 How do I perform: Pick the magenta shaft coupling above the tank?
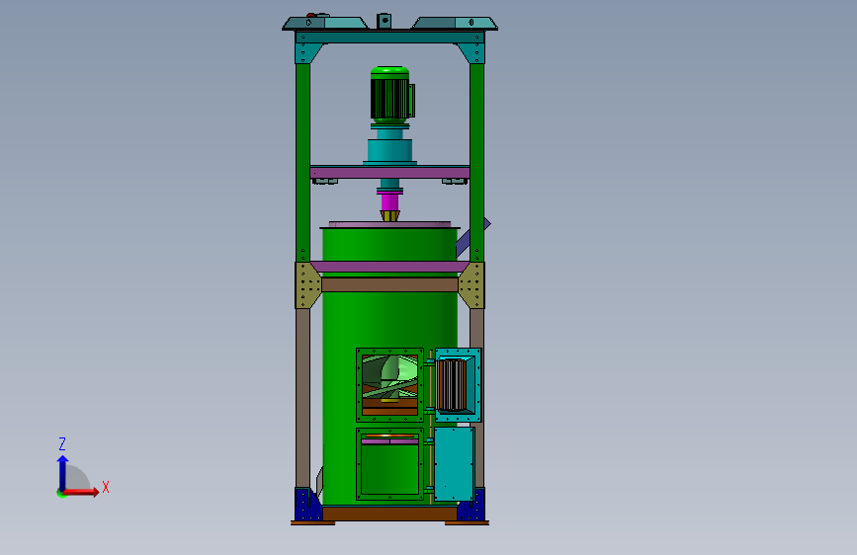coord(389,202)
